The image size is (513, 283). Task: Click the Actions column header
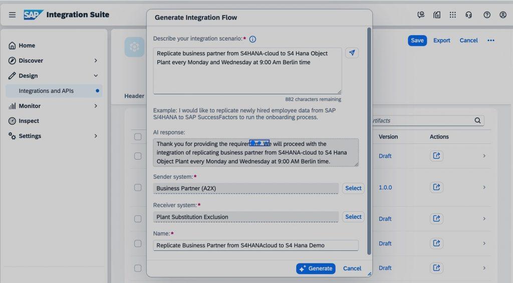tap(439, 136)
